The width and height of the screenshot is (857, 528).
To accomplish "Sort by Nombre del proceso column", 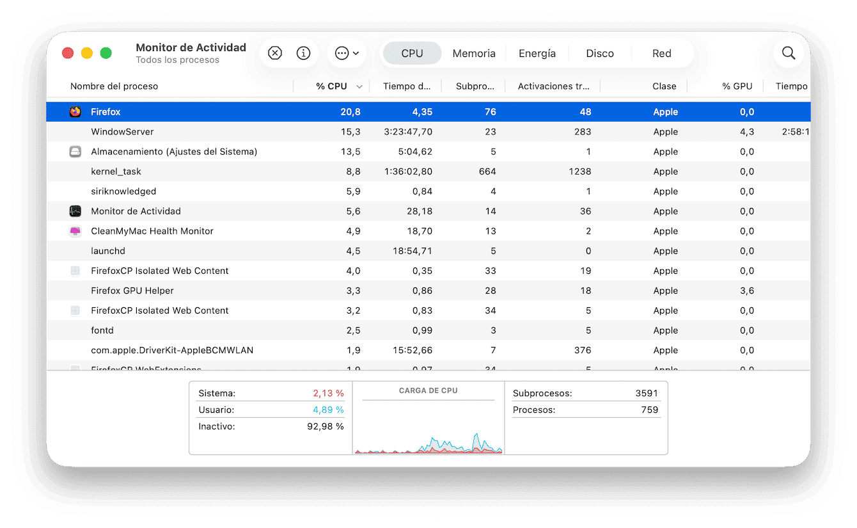I will pos(114,86).
